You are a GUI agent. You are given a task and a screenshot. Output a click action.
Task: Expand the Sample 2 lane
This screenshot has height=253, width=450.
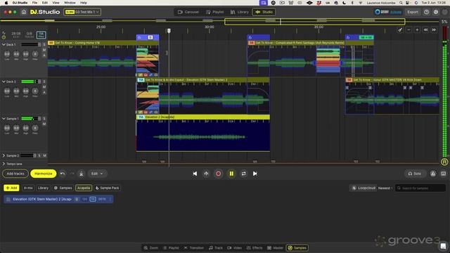4,155
